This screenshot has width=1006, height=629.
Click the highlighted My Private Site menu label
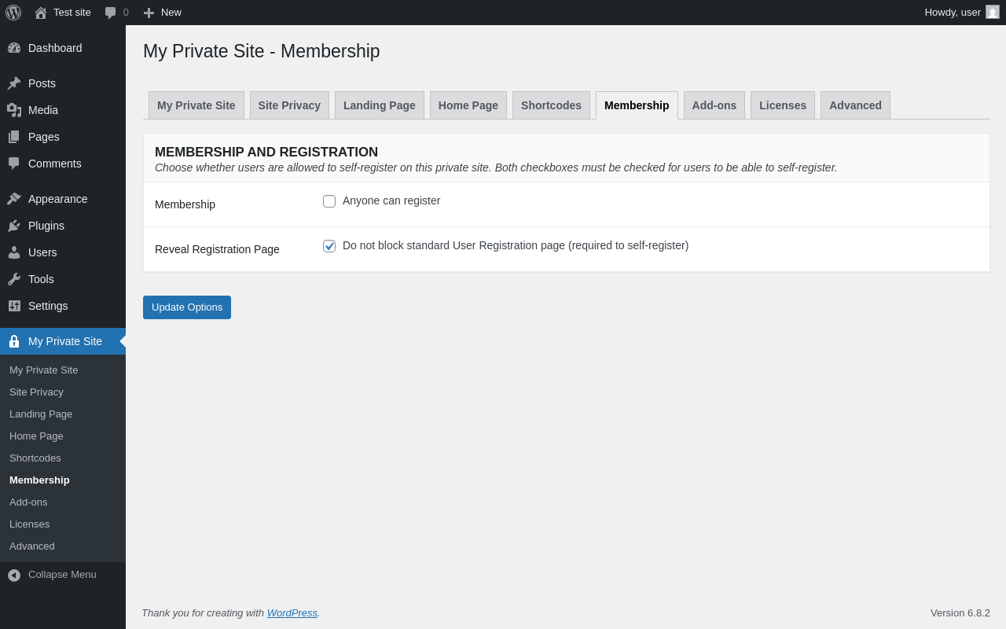point(65,341)
